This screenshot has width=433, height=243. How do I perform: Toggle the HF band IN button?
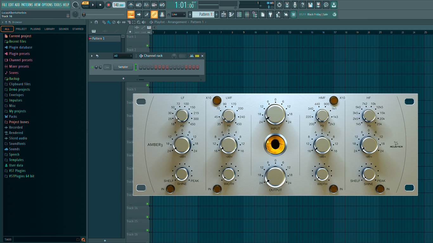[x=380, y=189]
